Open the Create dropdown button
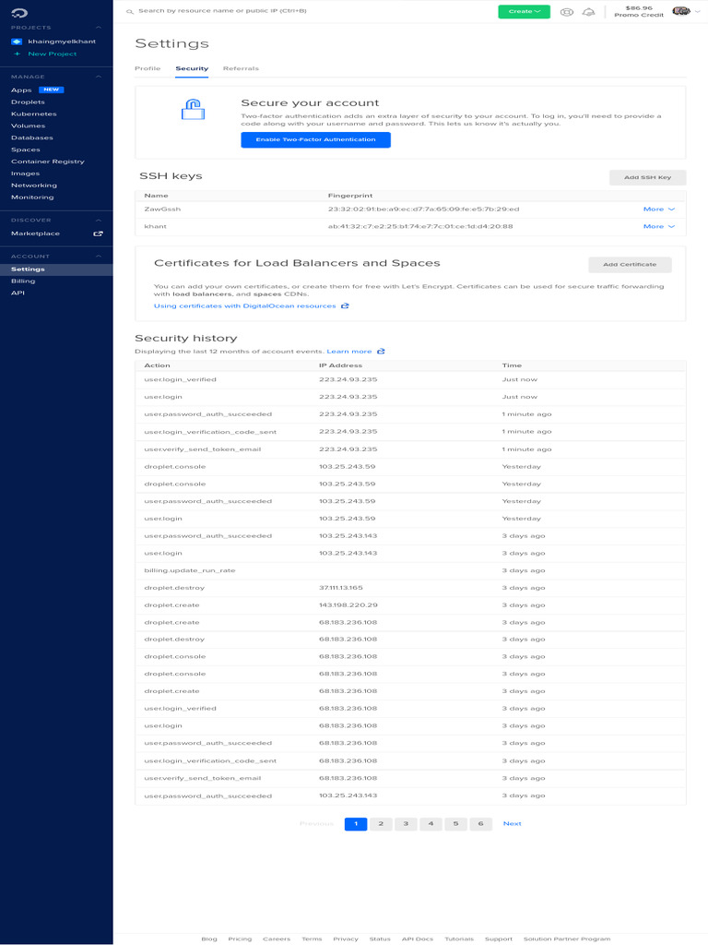 [524, 11]
